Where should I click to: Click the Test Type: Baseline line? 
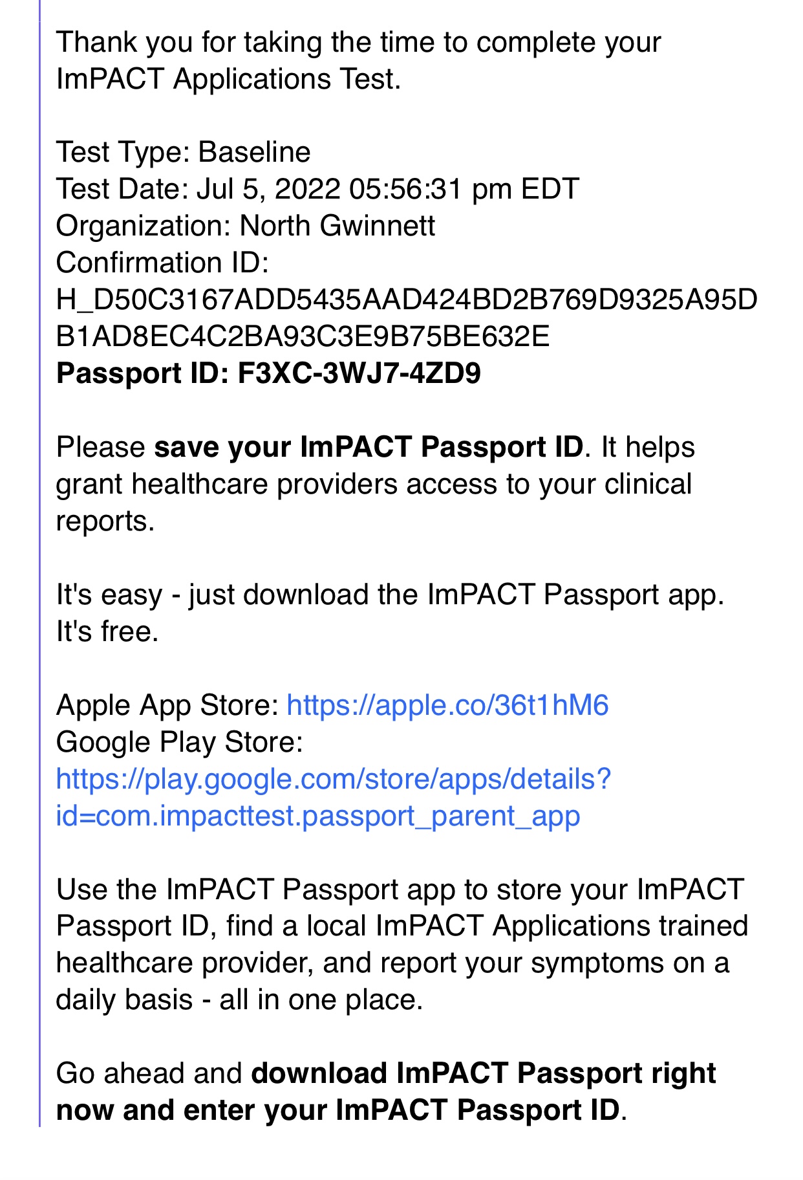pos(184,153)
